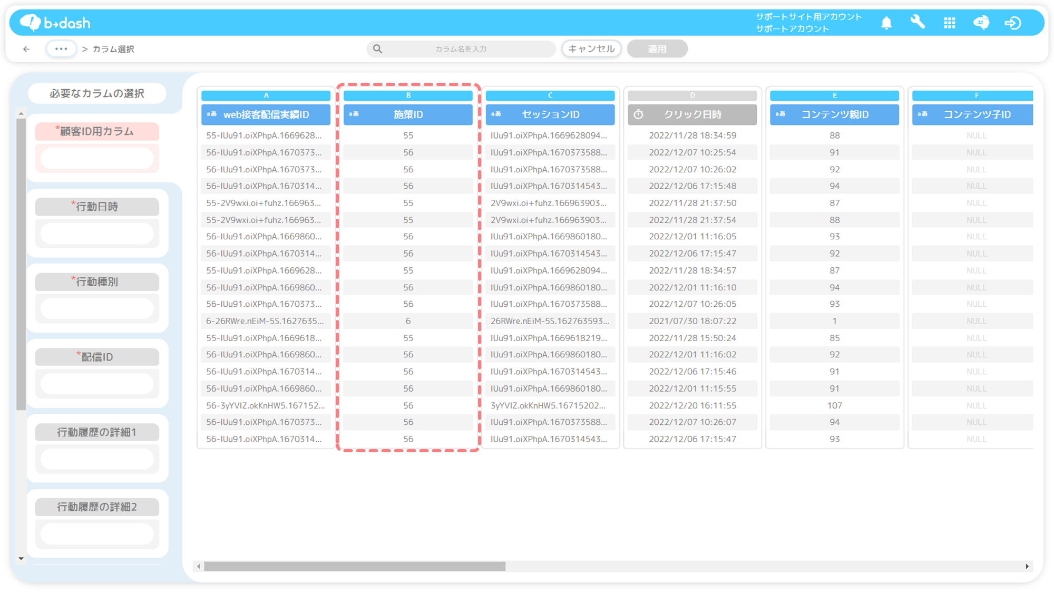
Task: Click the search magnifier icon
Action: click(x=378, y=49)
